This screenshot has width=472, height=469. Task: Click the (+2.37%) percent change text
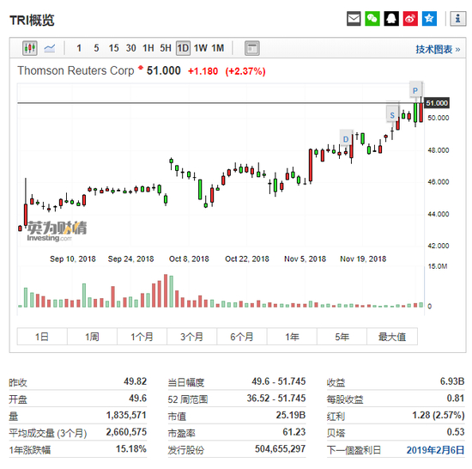point(245,71)
